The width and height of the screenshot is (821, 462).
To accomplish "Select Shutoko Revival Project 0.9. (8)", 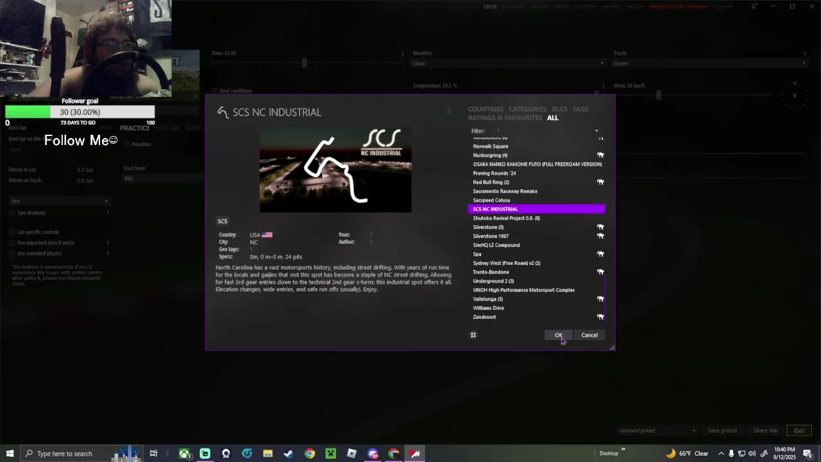I will click(507, 218).
